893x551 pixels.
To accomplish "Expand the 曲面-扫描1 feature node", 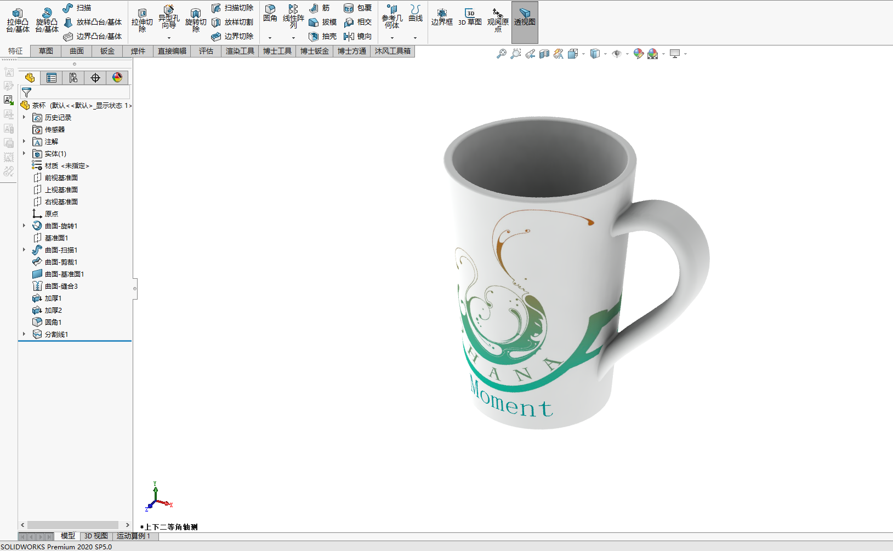I will coord(24,250).
